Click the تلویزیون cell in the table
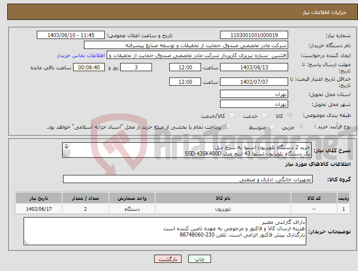358x271 pixels. 223,209
